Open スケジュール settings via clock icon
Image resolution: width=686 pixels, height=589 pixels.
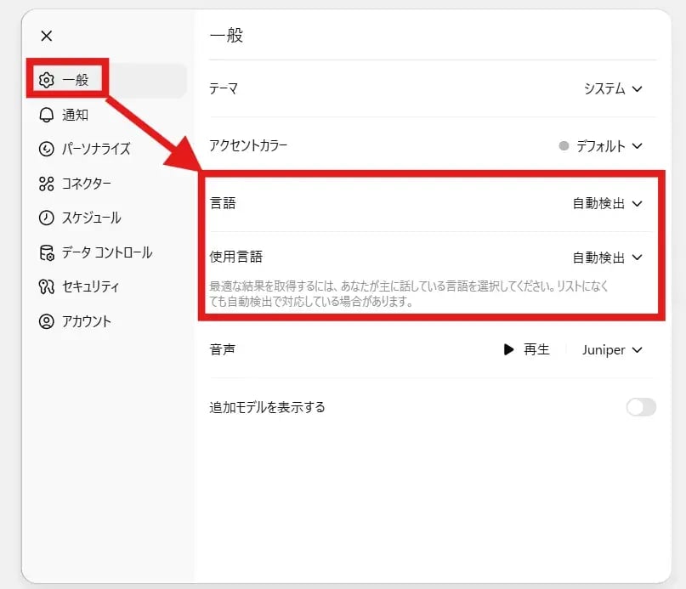pyautogui.click(x=48, y=218)
